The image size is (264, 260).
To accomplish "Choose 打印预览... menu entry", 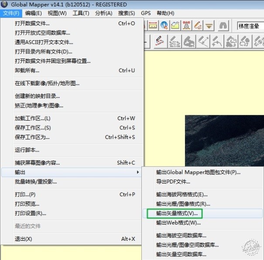I will coord(72,204).
